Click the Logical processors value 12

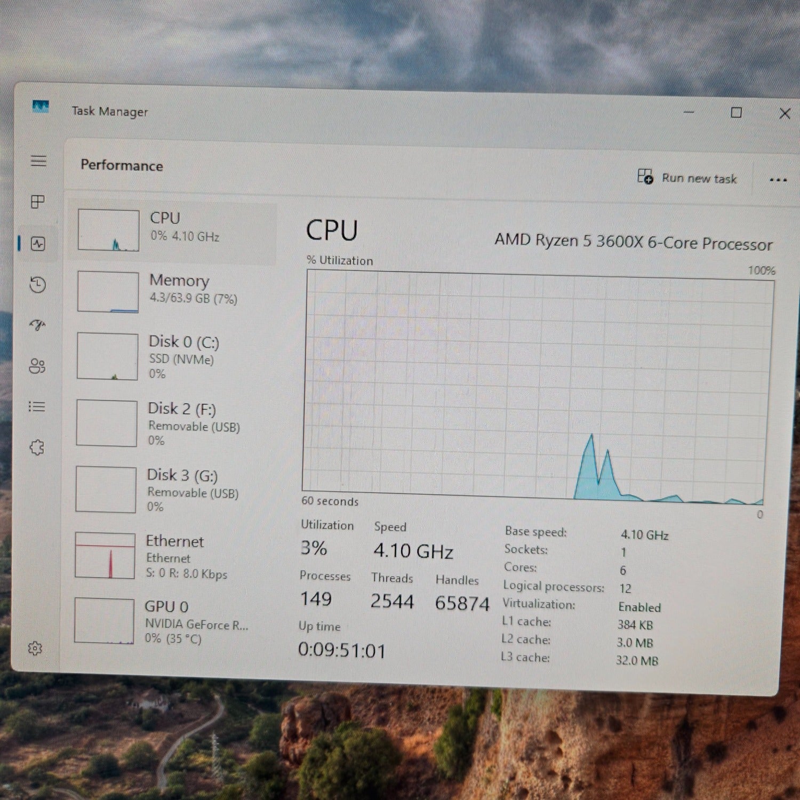click(625, 588)
